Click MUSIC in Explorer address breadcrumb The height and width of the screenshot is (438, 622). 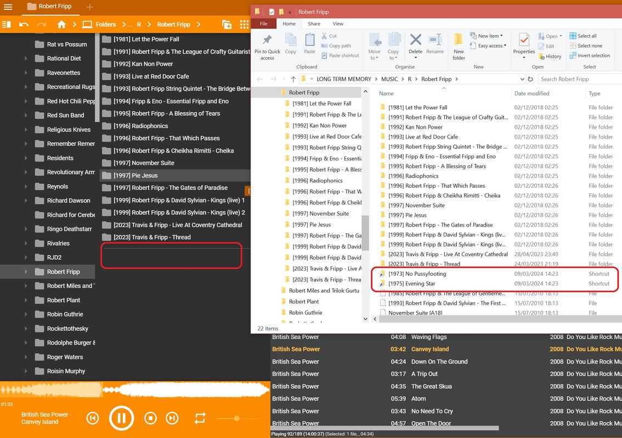(389, 79)
